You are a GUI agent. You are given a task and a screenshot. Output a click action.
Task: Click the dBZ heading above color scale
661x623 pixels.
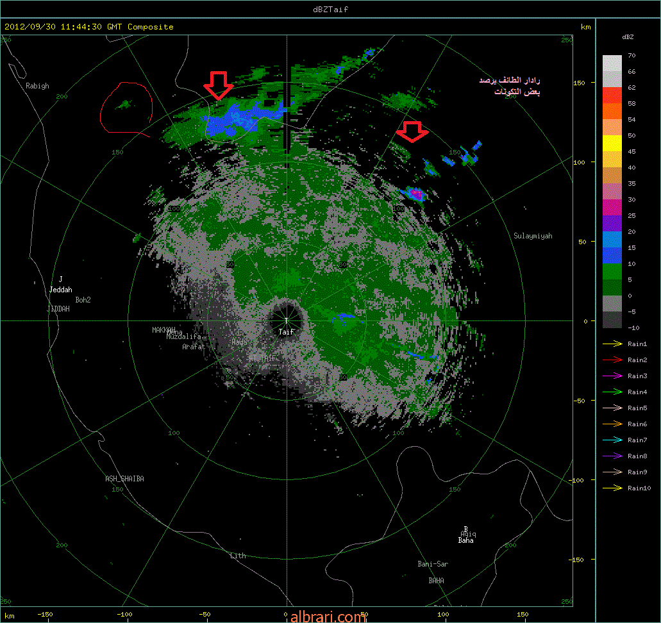coord(628,37)
